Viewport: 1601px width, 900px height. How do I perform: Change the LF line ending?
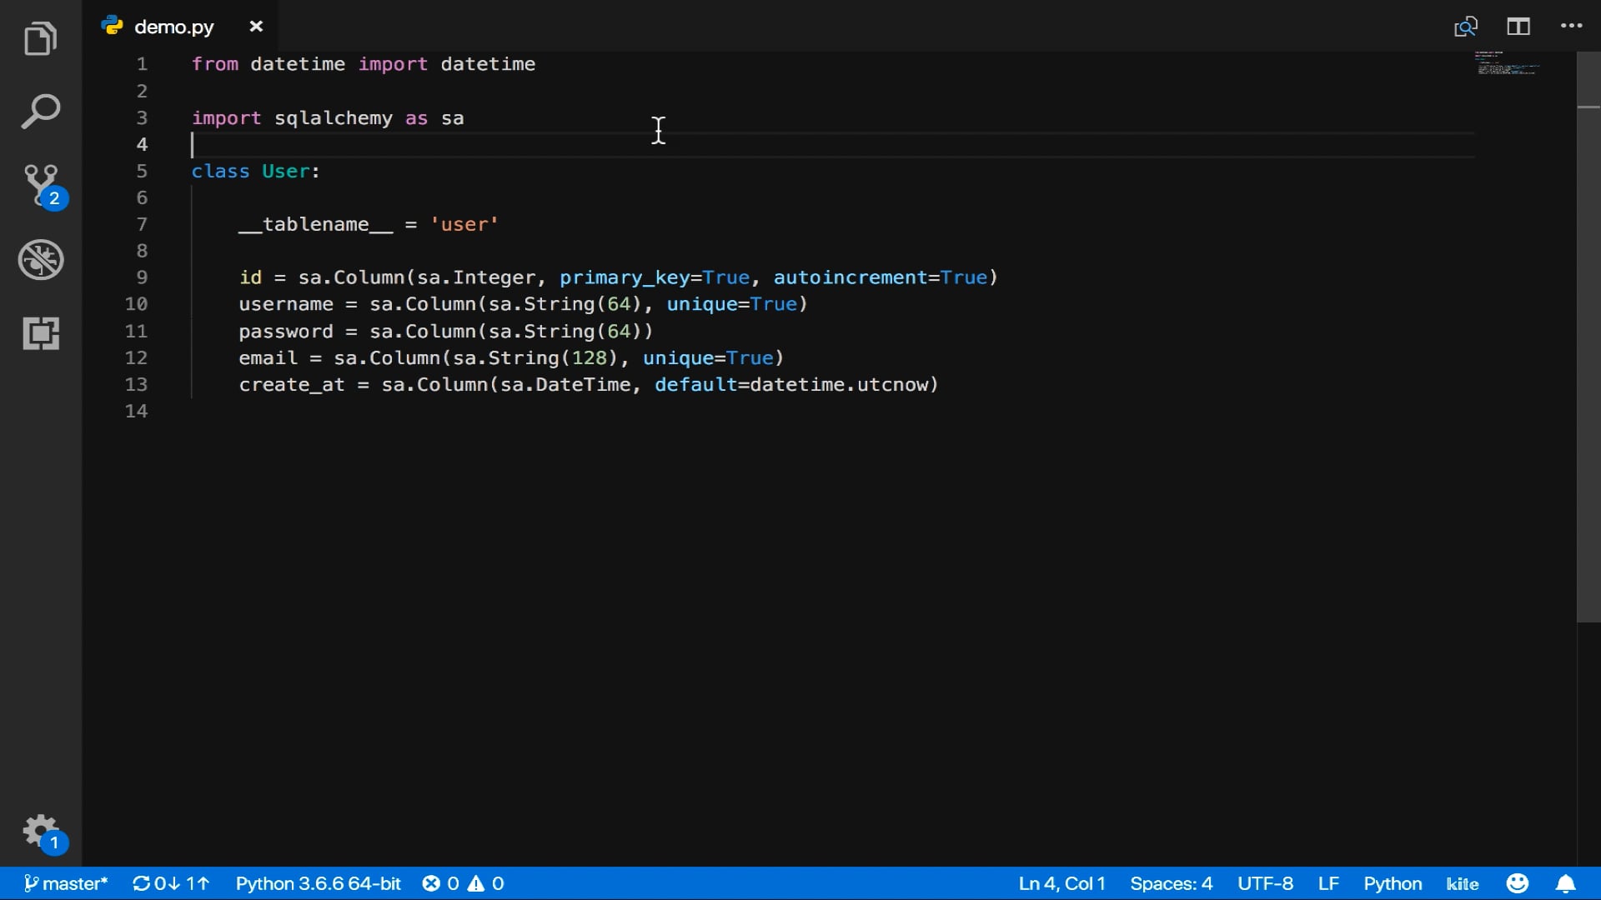1327,883
